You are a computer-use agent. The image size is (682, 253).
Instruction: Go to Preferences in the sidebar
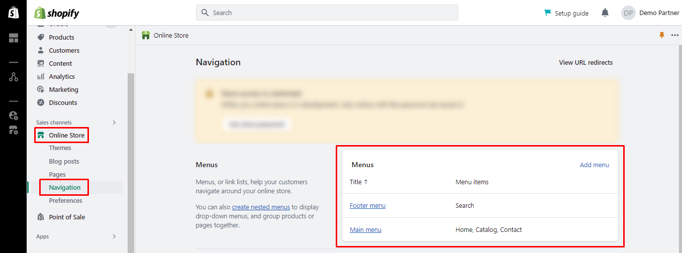tap(65, 201)
